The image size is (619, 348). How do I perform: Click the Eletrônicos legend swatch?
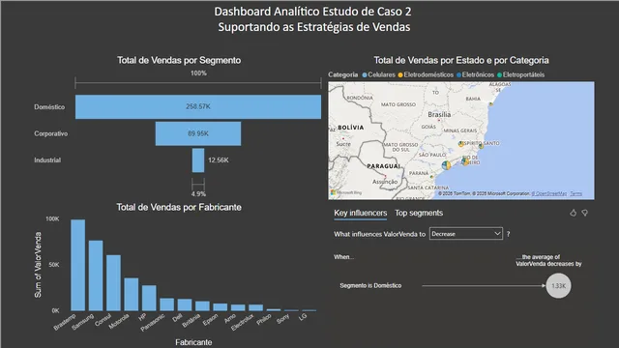[x=458, y=75]
